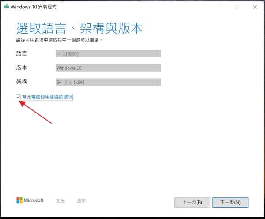
Task: Click the 為此電腦使用建議的選項 label text
Action: coord(47,97)
